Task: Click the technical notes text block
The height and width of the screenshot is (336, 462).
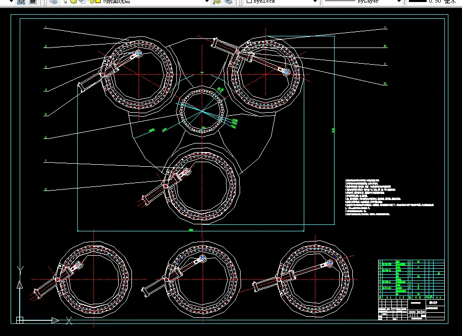Action: click(389, 197)
